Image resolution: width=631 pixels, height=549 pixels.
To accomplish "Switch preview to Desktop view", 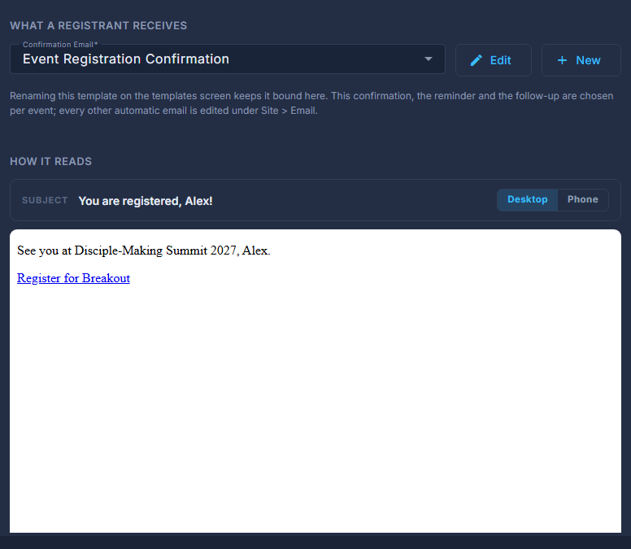I will click(x=527, y=199).
